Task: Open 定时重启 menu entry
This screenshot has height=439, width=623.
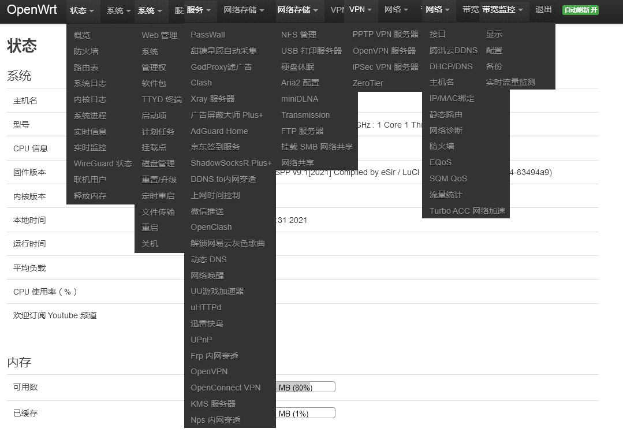Action: click(158, 196)
